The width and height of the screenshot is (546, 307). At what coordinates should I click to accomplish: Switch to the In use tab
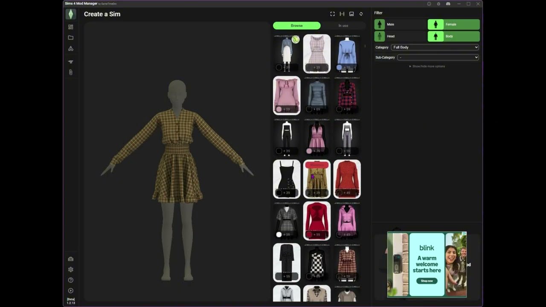(x=343, y=26)
